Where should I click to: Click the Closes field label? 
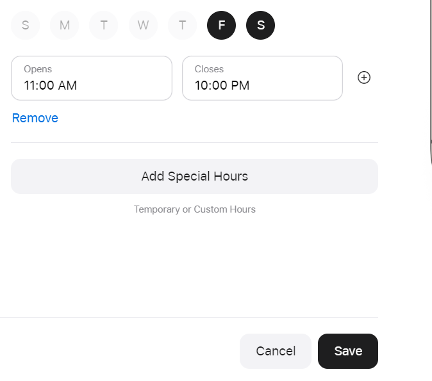(x=209, y=69)
